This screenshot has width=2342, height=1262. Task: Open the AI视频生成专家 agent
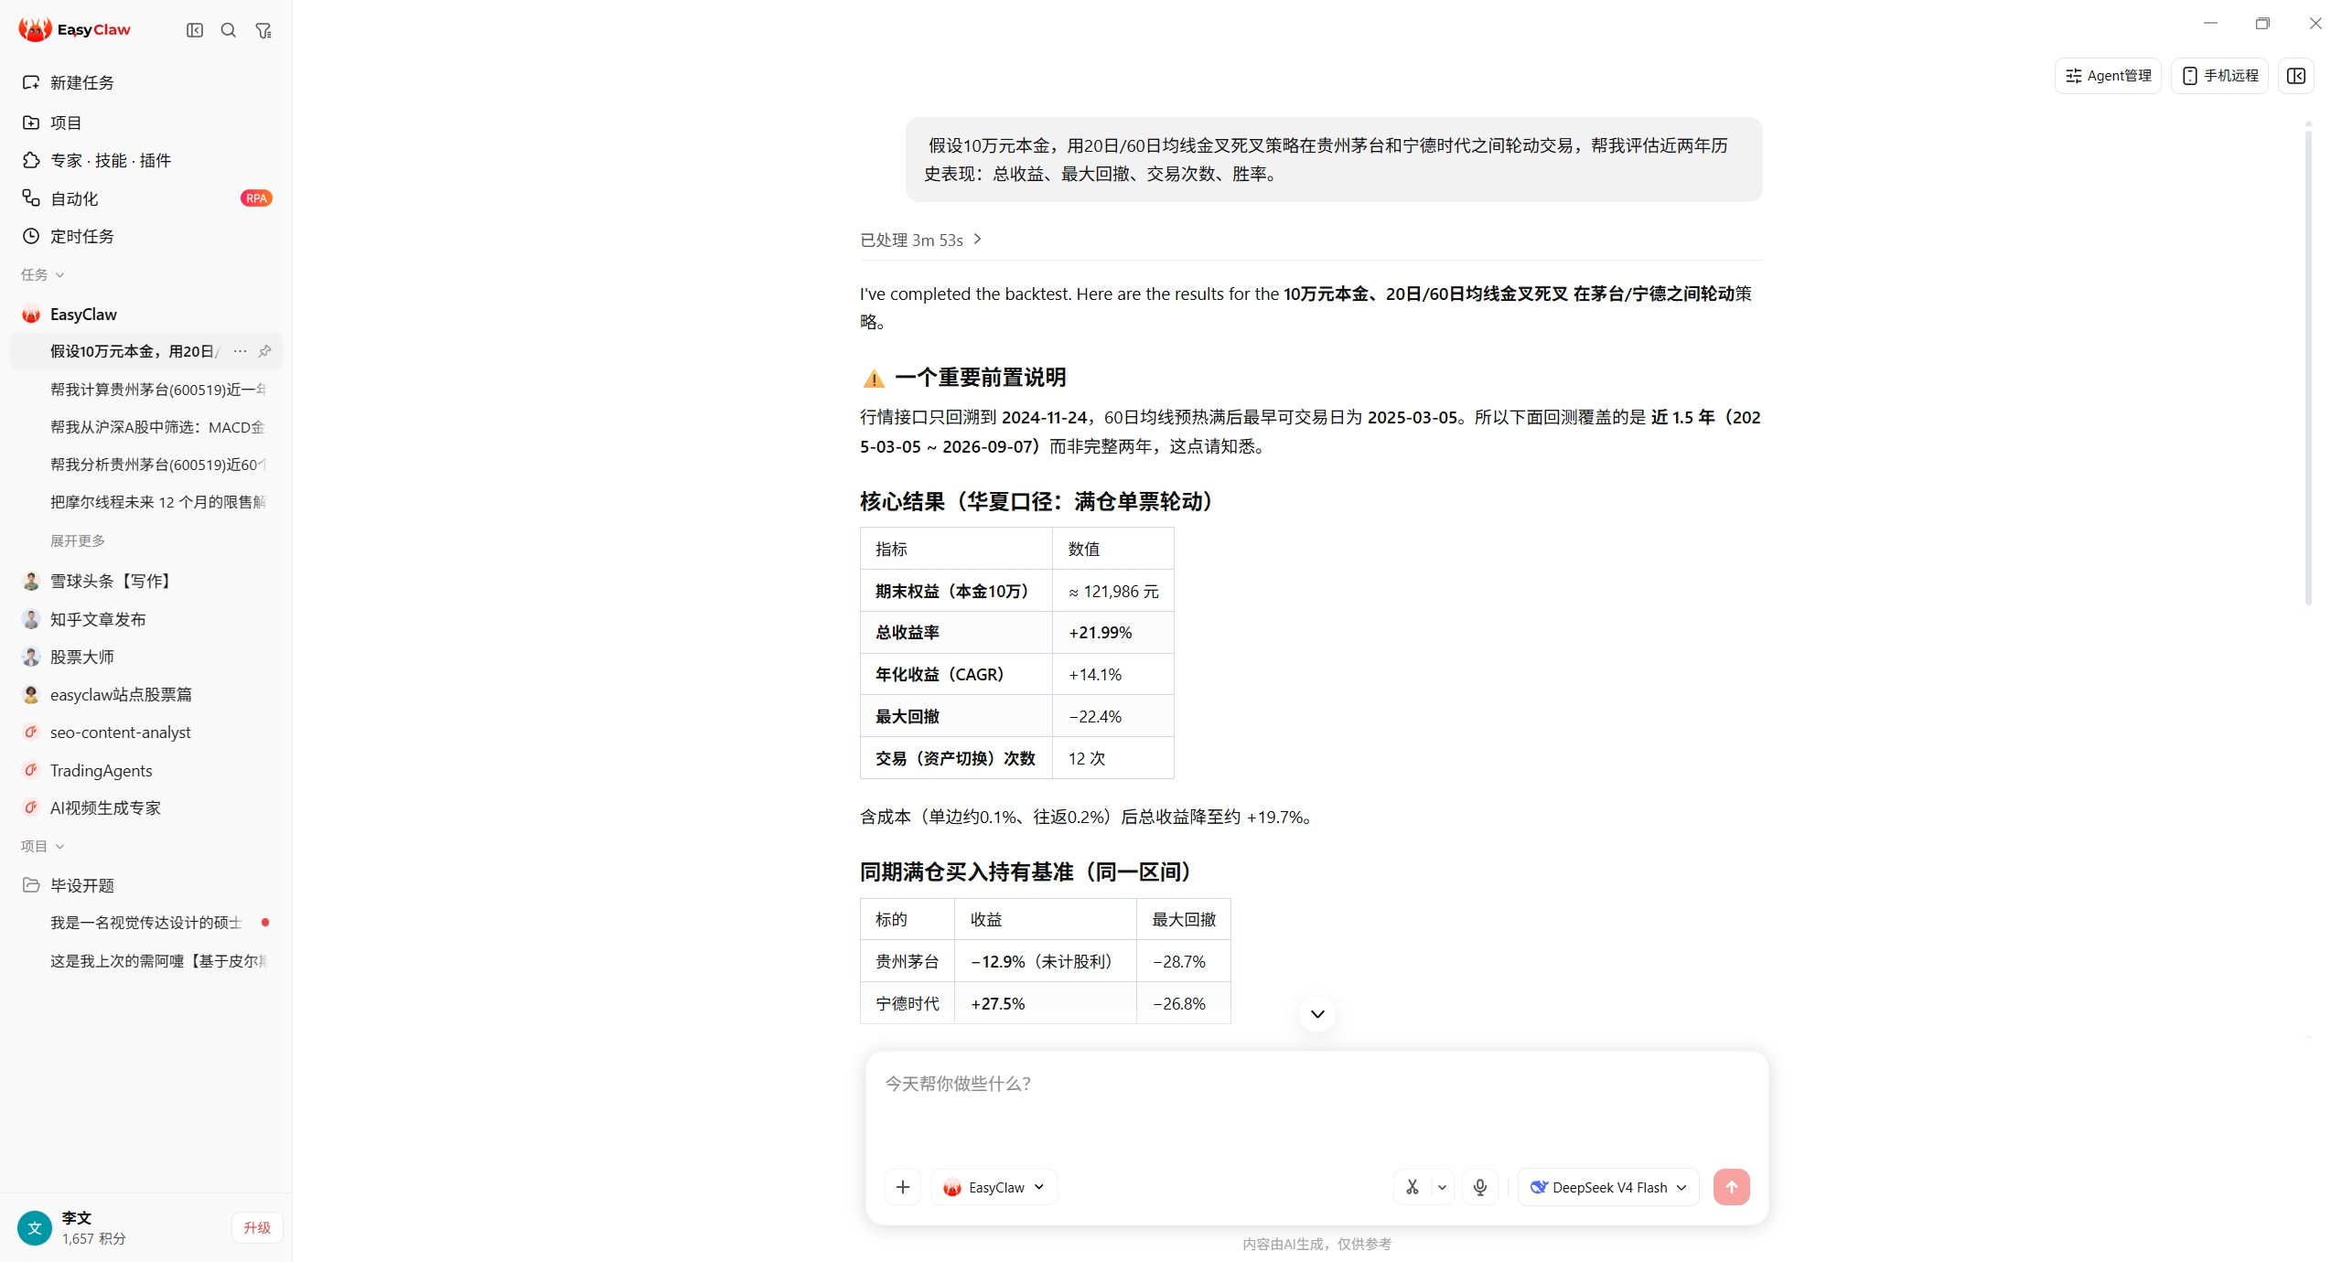point(146,808)
